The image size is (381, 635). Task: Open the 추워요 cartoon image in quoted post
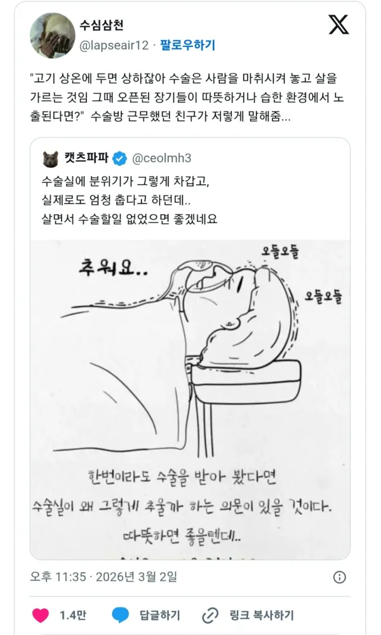[x=190, y=400]
